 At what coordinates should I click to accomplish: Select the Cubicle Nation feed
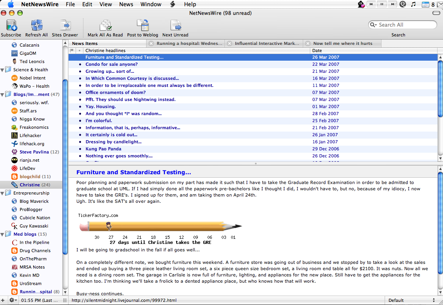coord(35,218)
